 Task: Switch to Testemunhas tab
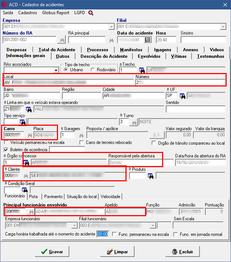tap(211, 56)
